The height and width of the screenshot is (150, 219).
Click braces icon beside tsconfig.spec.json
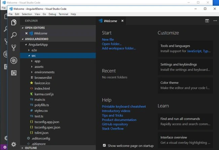[32, 127]
